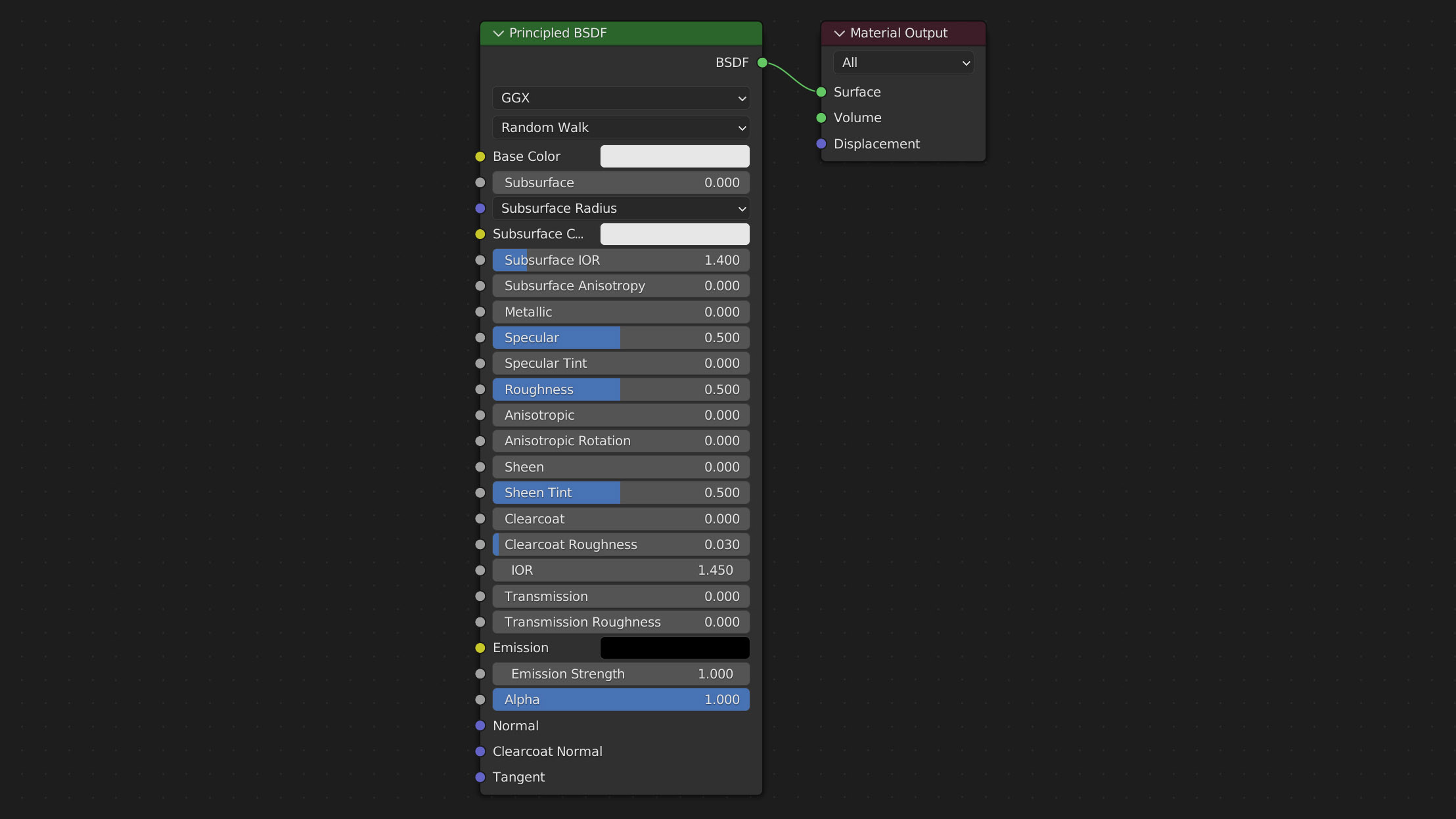This screenshot has width=1456, height=819.
Task: Click the Clearcoat Roughness slider
Action: point(621,544)
